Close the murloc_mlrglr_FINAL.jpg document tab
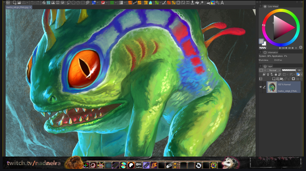 click(31, 7)
